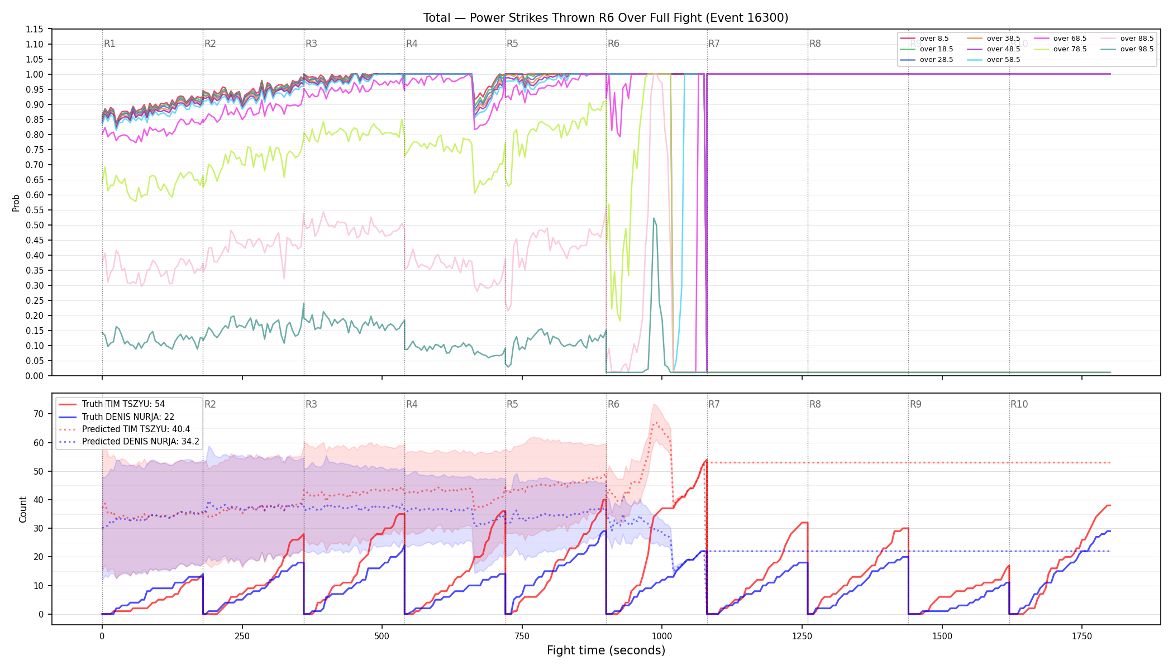1173x670 pixels.
Task: Select the 'over 48.5' legend entry
Action: (x=994, y=49)
